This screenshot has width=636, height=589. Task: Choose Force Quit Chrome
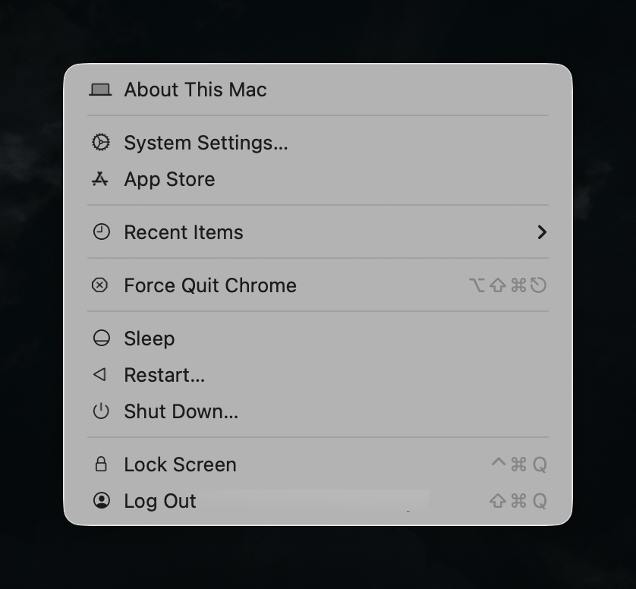210,285
